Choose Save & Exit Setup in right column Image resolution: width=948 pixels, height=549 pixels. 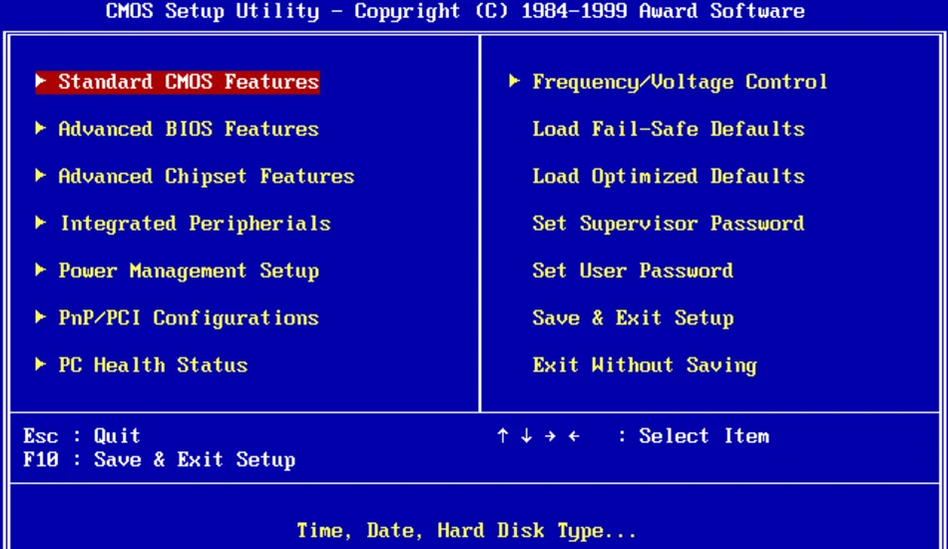point(633,318)
